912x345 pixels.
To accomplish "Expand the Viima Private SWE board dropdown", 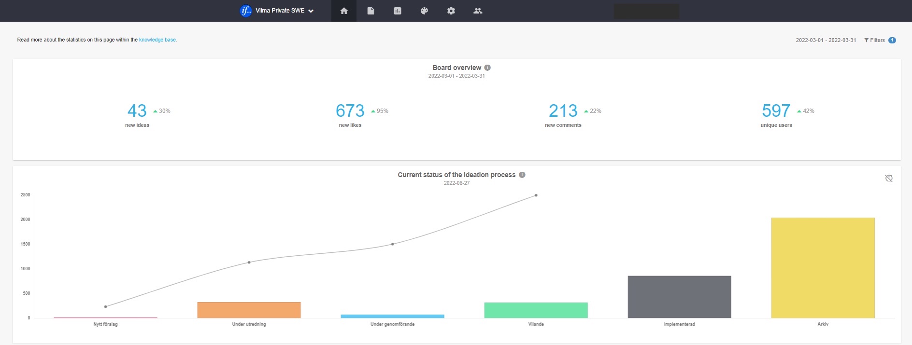I will (311, 11).
